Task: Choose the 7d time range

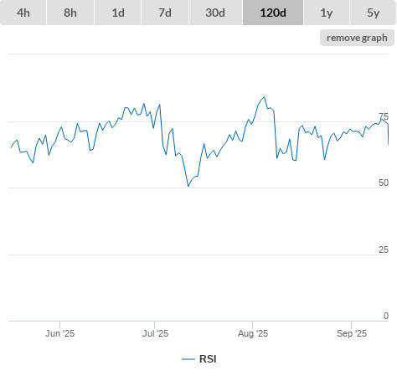Action: (x=165, y=13)
